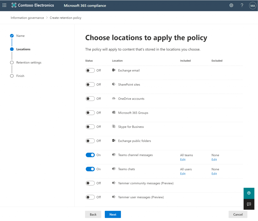
Task: Click the Yammer community messages icon
Action: pos(114,183)
